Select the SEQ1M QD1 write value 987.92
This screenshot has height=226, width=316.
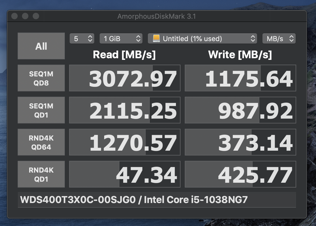(240, 110)
